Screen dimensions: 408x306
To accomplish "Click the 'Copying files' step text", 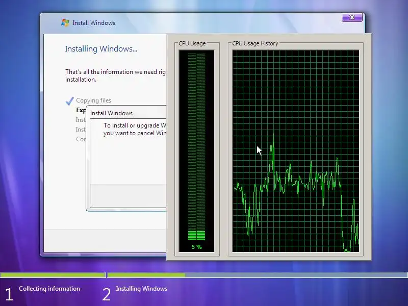I will point(93,100).
